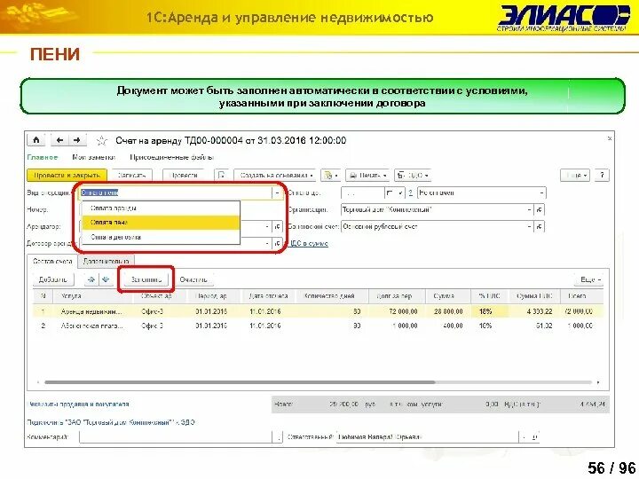The width and height of the screenshot is (639, 479).
Task: Click the Количество дней column header
Action: 331,296
